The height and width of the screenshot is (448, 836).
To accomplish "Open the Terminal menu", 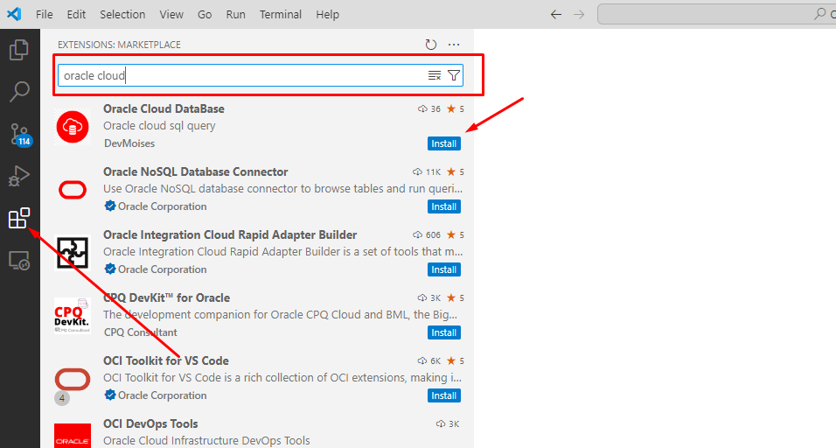I will click(x=281, y=14).
